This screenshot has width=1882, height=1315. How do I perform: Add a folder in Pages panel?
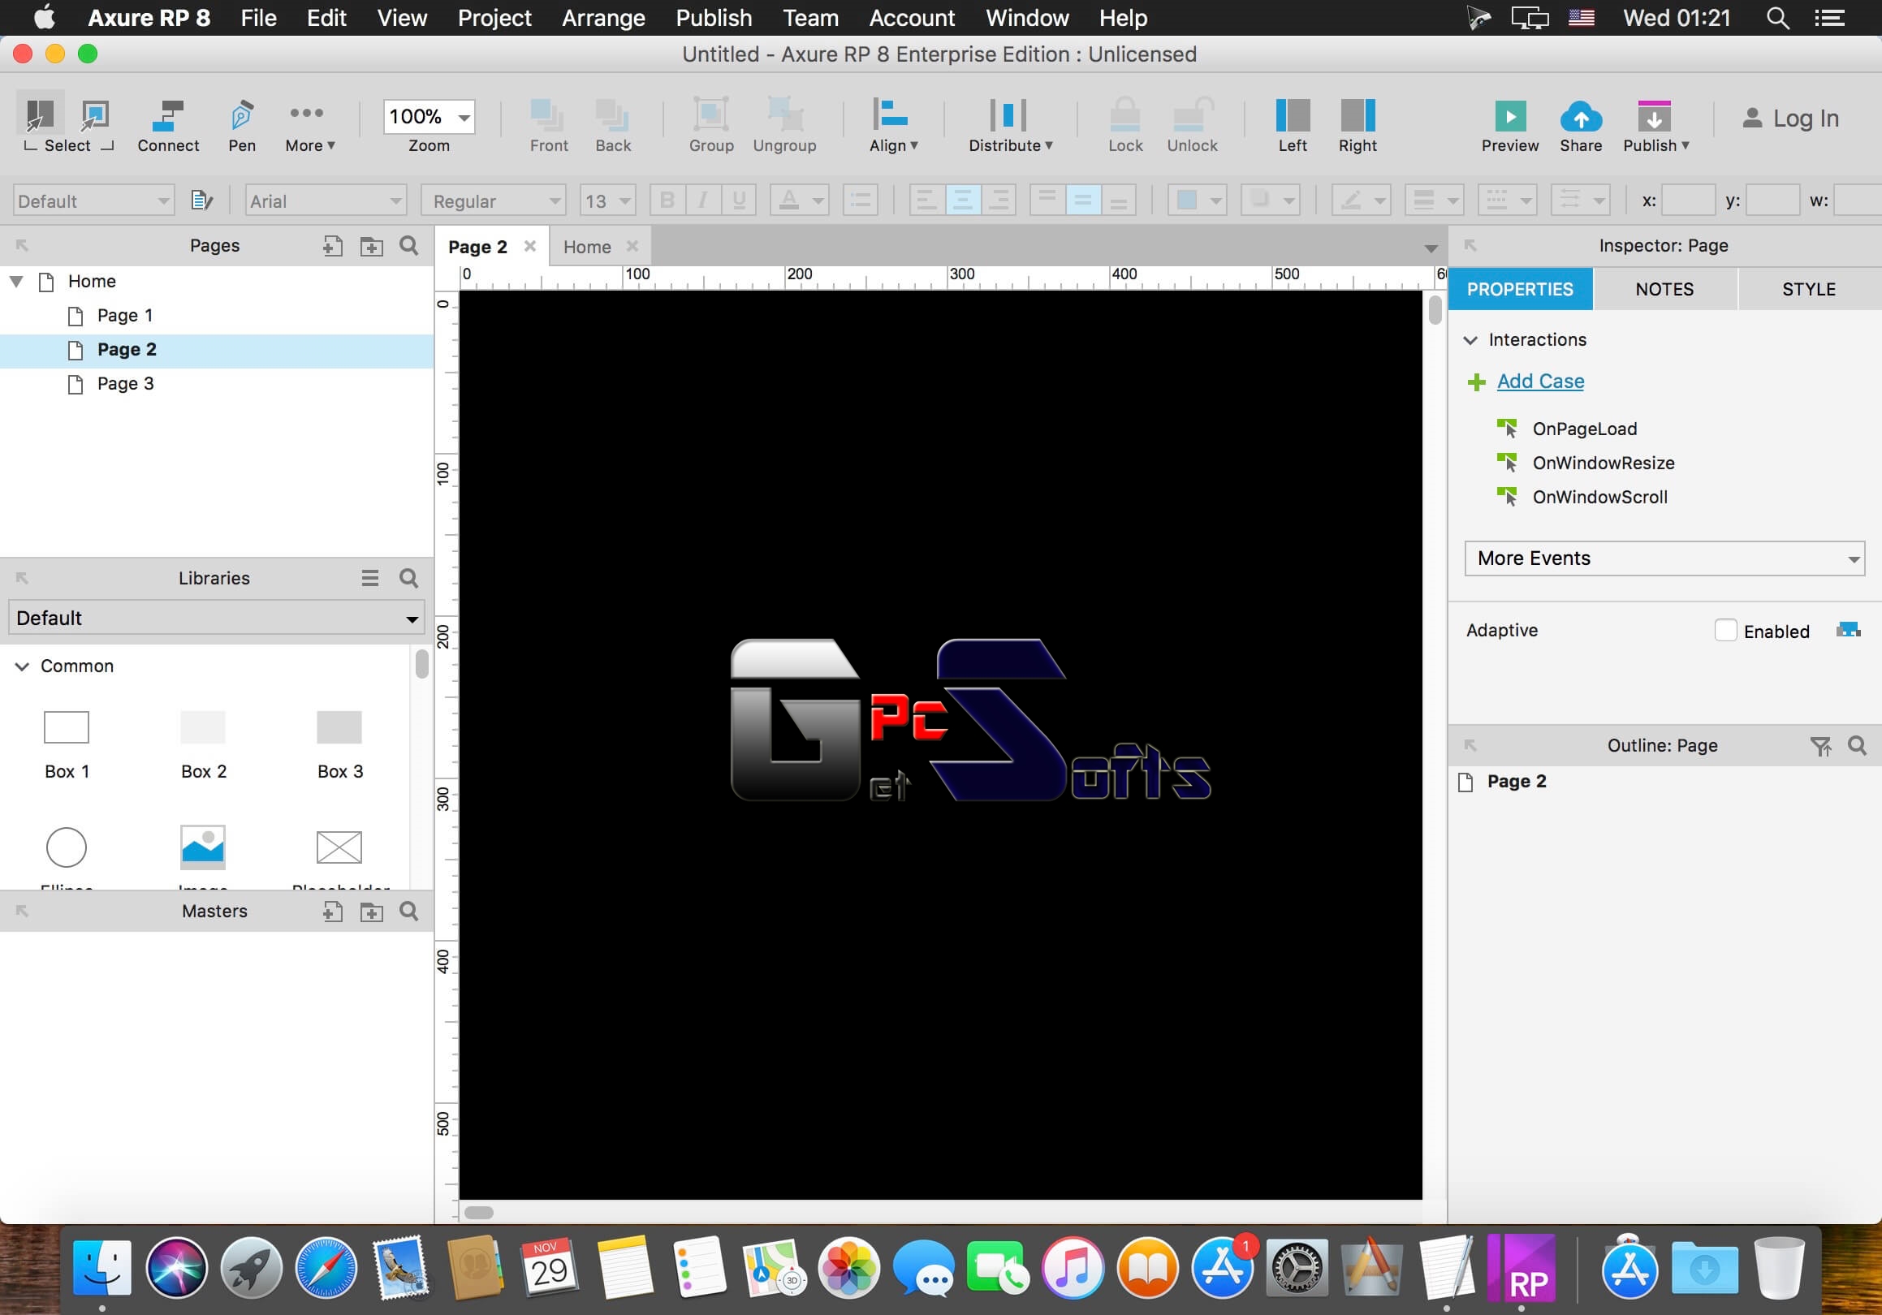[371, 246]
